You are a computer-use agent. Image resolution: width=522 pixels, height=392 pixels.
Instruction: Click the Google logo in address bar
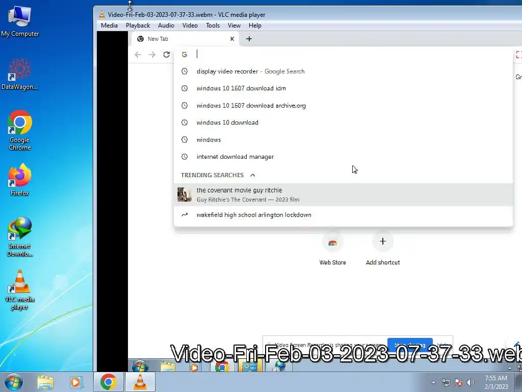tap(185, 55)
